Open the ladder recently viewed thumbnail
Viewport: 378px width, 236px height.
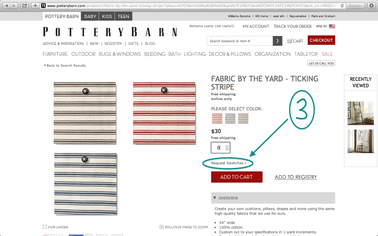click(x=361, y=113)
